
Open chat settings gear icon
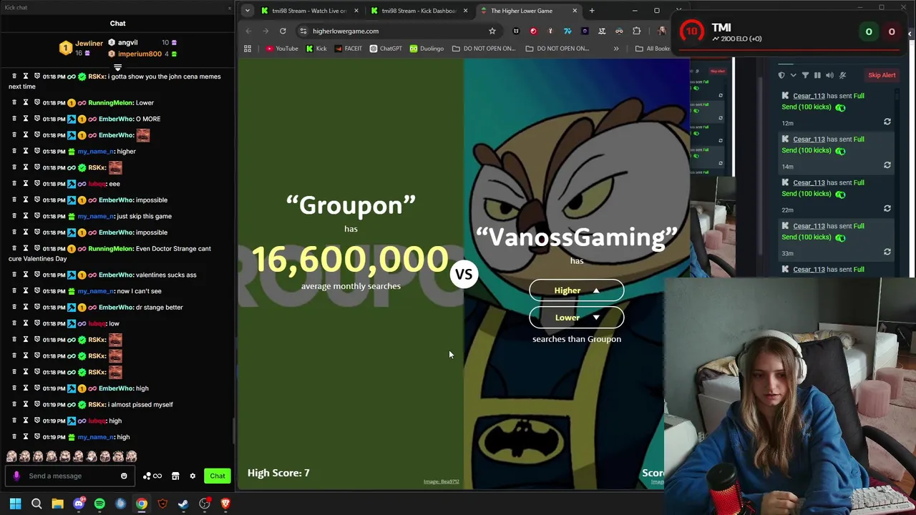(193, 476)
